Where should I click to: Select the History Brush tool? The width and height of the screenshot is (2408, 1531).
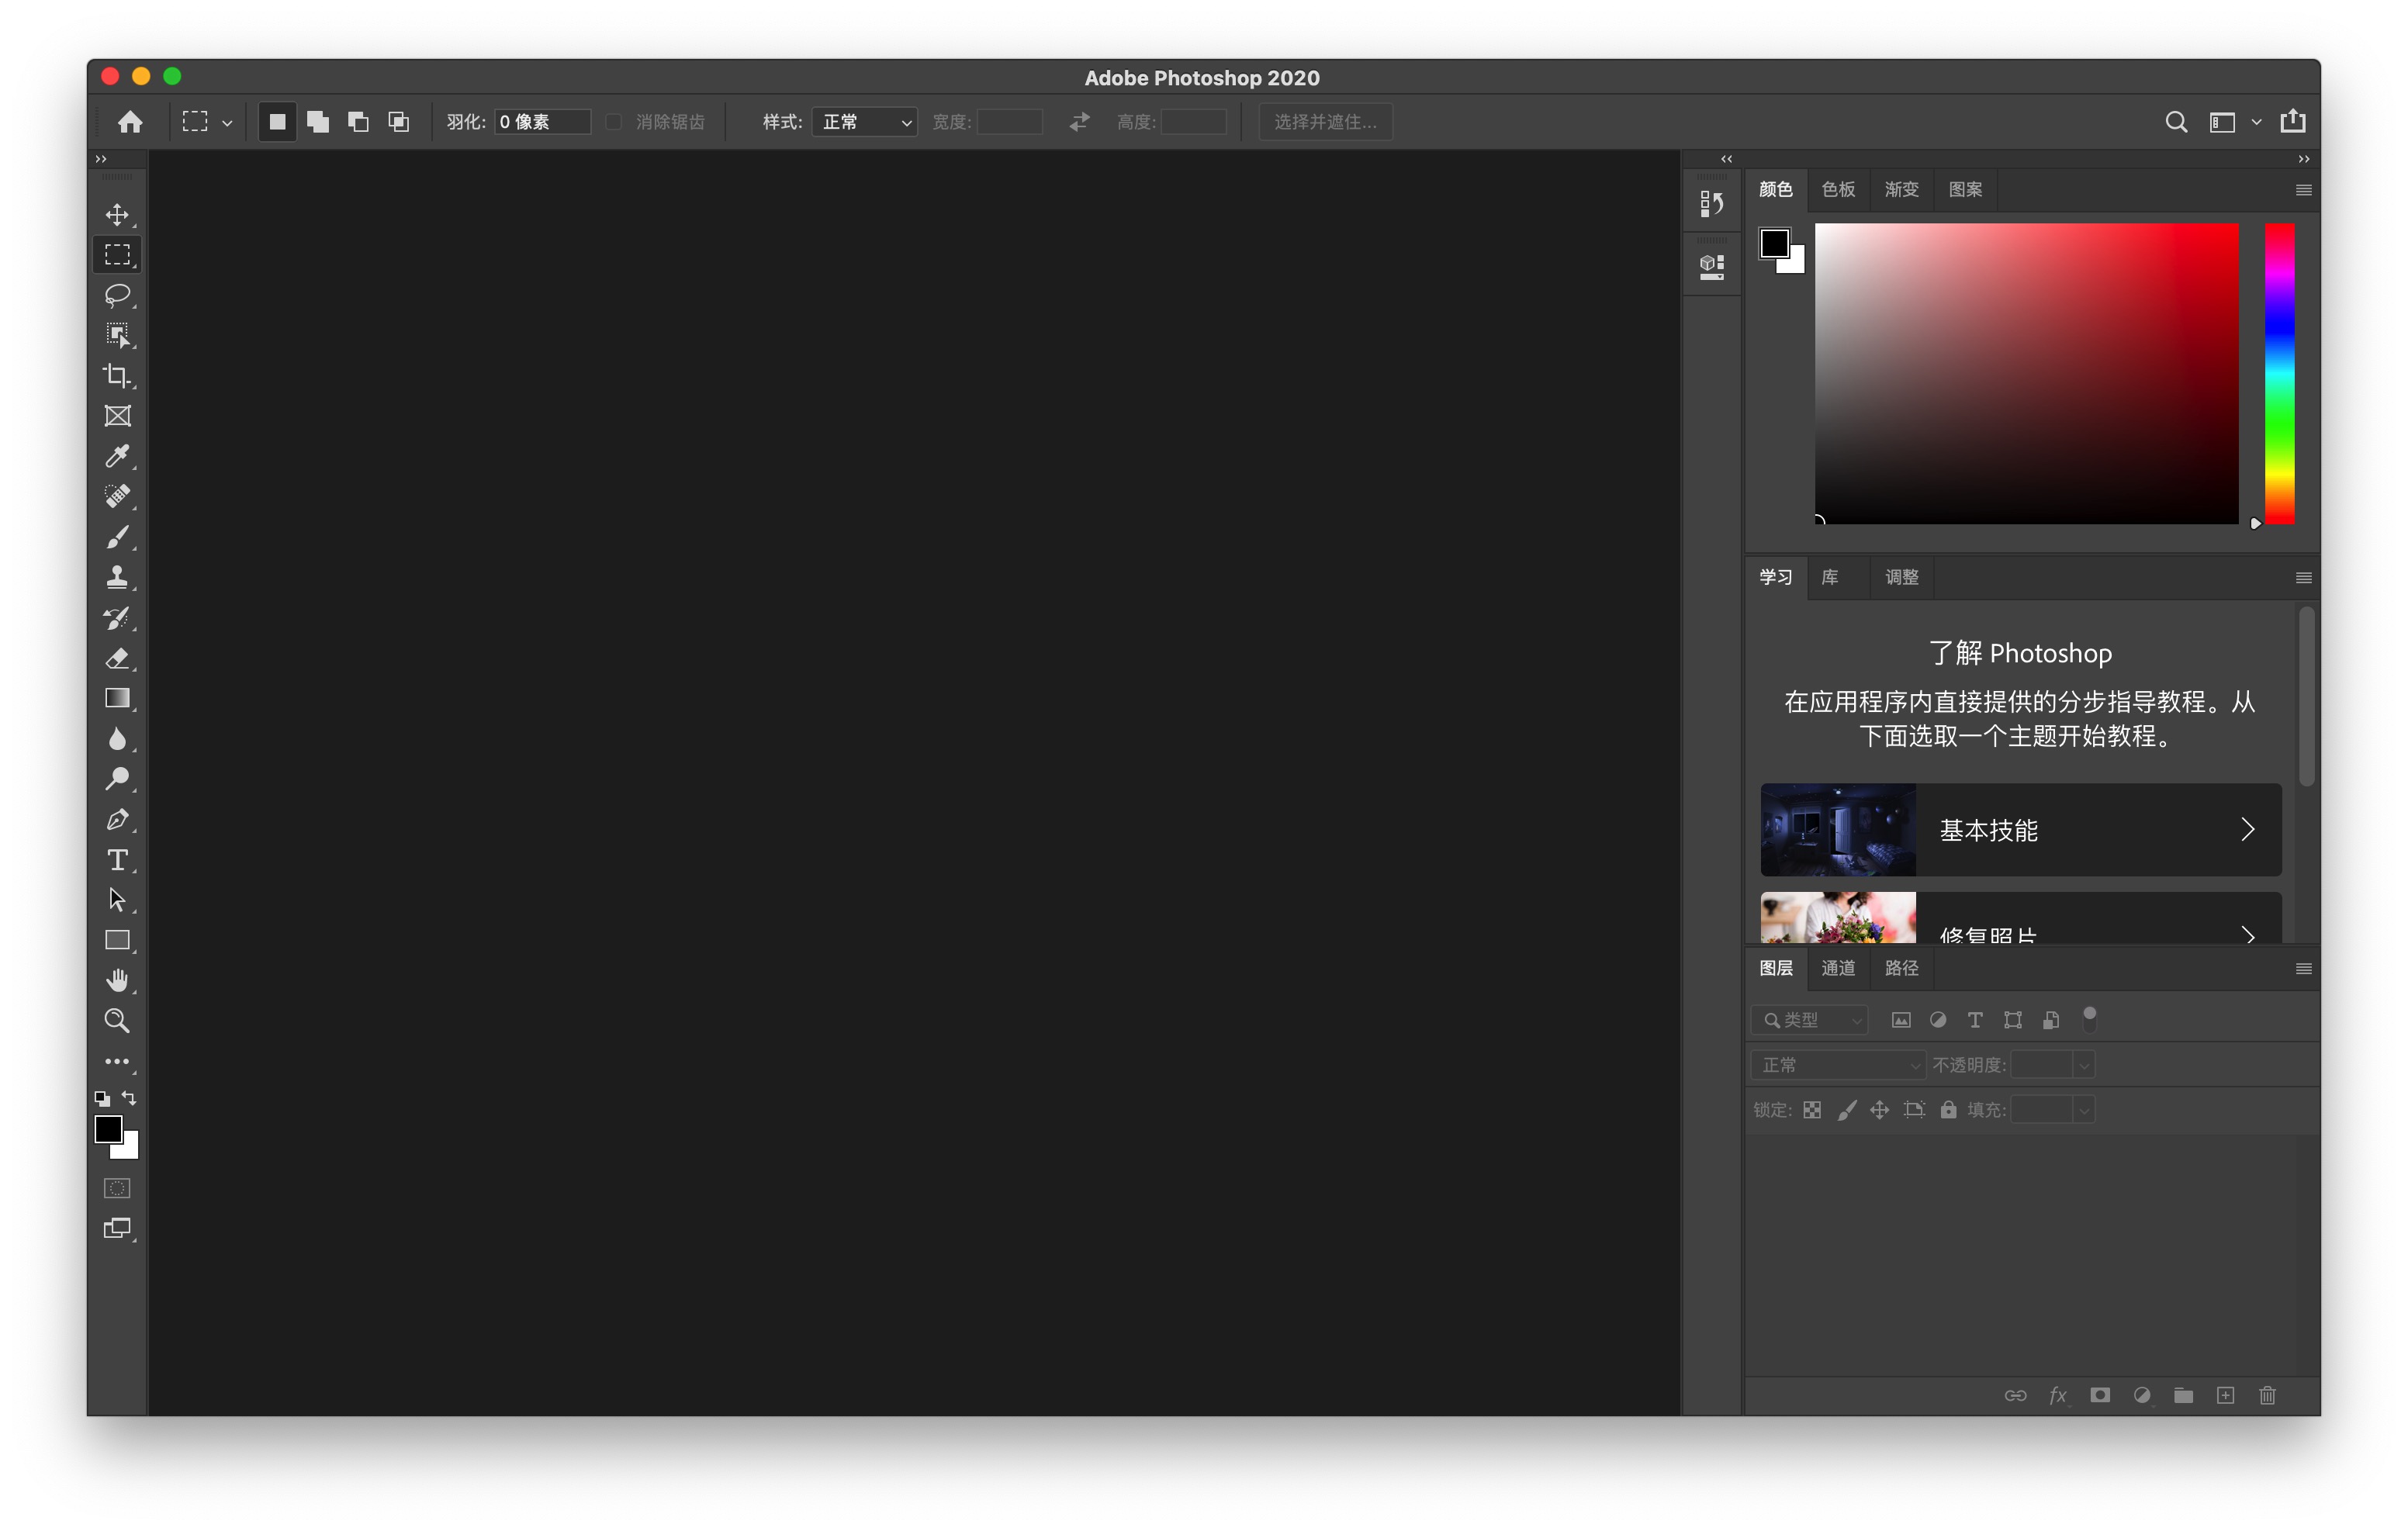tap(117, 618)
